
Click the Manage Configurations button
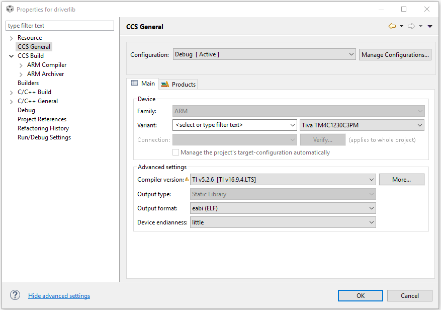pos(395,54)
